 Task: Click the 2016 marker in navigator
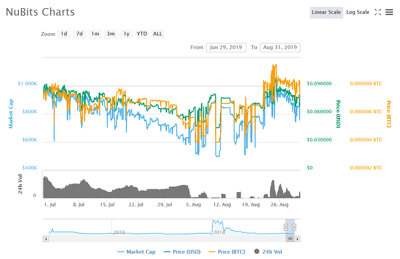(119, 232)
